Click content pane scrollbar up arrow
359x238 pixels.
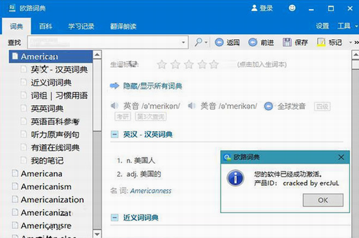[x=355, y=55]
